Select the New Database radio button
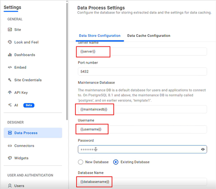The image size is (216, 189). pos(80,162)
